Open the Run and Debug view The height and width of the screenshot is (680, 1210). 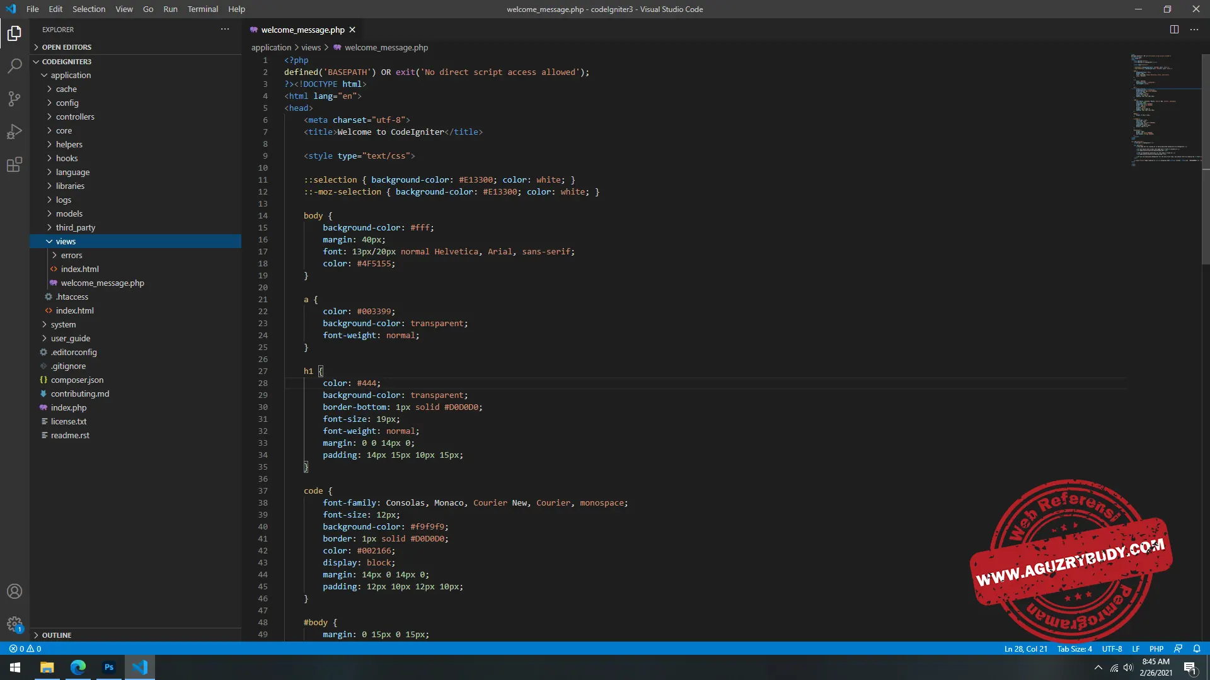[x=14, y=132]
